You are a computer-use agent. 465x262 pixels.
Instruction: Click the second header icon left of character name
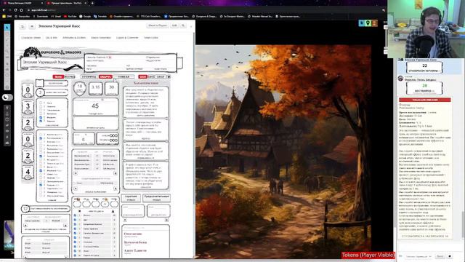tap(32, 26)
